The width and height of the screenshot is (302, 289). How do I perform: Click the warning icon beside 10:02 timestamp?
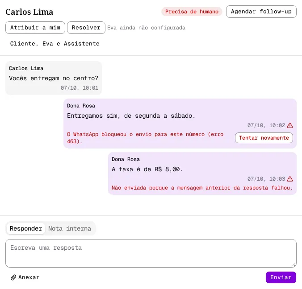(290, 125)
